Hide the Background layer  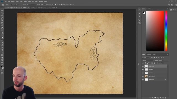click(143, 80)
